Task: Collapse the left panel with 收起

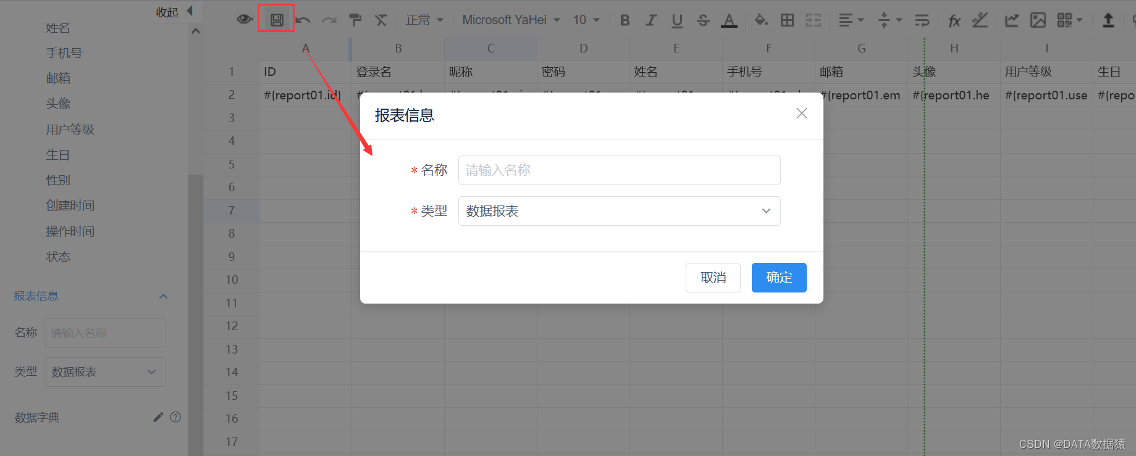Action: (x=174, y=12)
